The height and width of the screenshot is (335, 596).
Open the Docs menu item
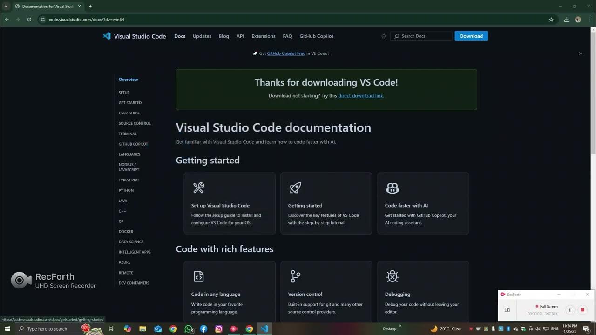point(180,36)
